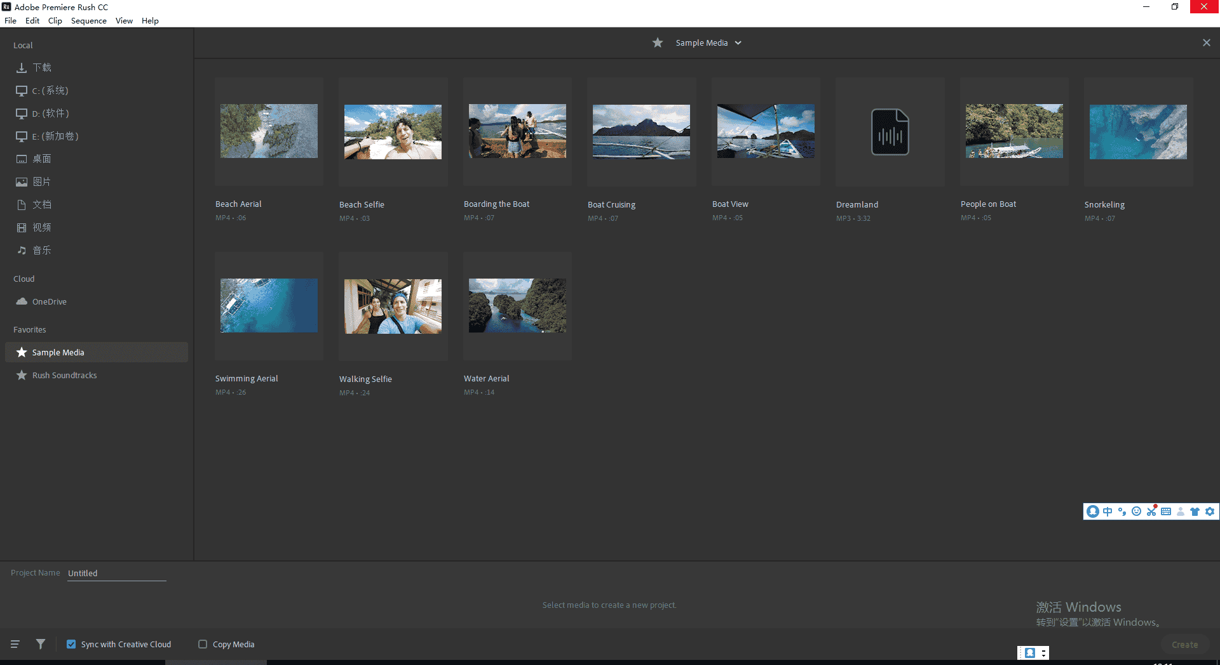The width and height of the screenshot is (1220, 665).
Task: Click the filter funnel icon at bottom
Action: point(41,644)
